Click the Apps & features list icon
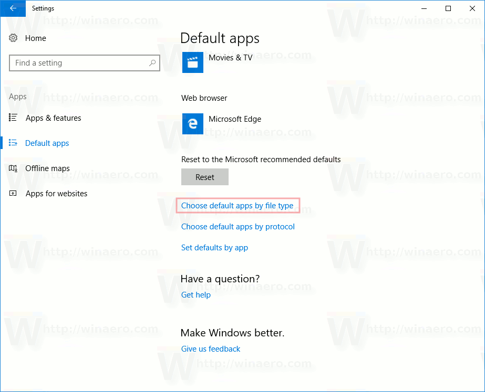 13,118
